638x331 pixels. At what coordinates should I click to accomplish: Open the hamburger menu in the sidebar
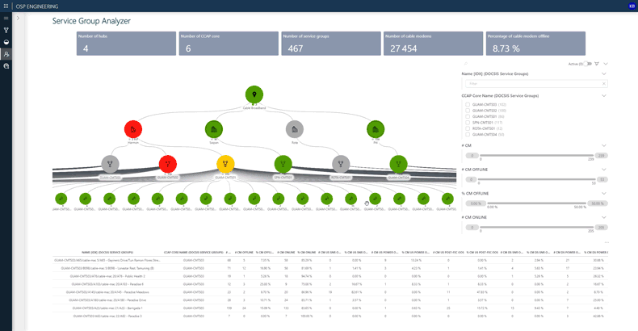tap(6, 18)
